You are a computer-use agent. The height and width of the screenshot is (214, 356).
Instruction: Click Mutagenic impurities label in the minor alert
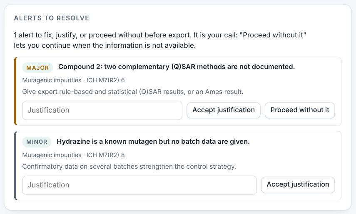click(52, 155)
